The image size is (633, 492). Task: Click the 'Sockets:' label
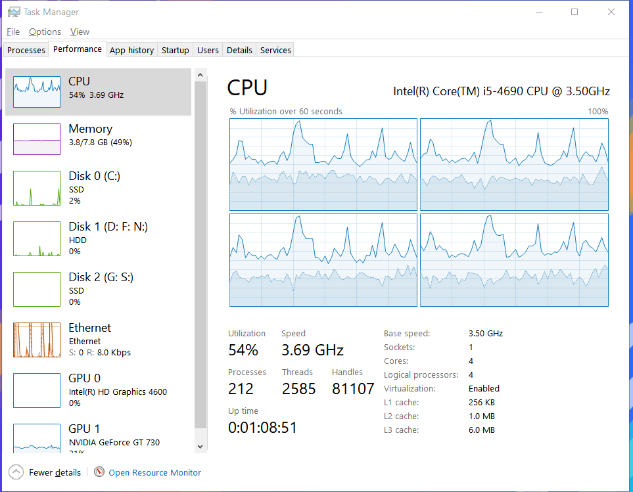point(399,347)
